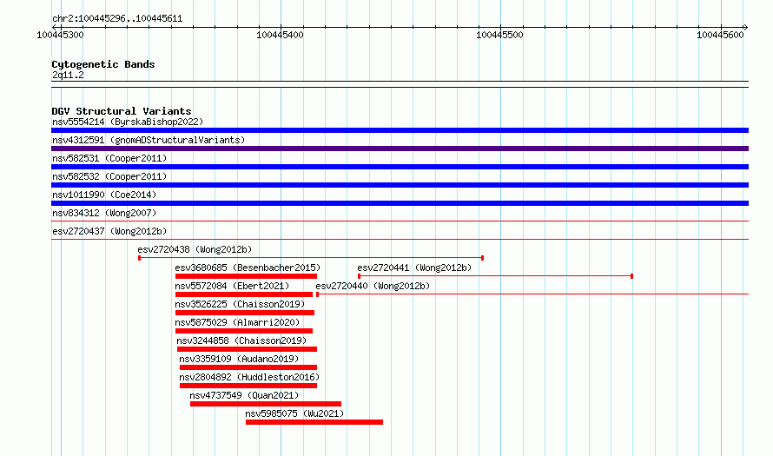773x456 pixels.
Task: Click the Cytogenetic Bands track title
Action: click(103, 64)
